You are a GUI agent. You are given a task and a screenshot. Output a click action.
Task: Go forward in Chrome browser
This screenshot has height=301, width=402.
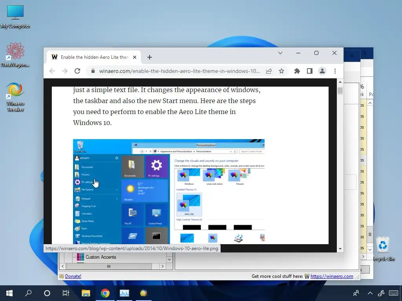click(x=65, y=71)
